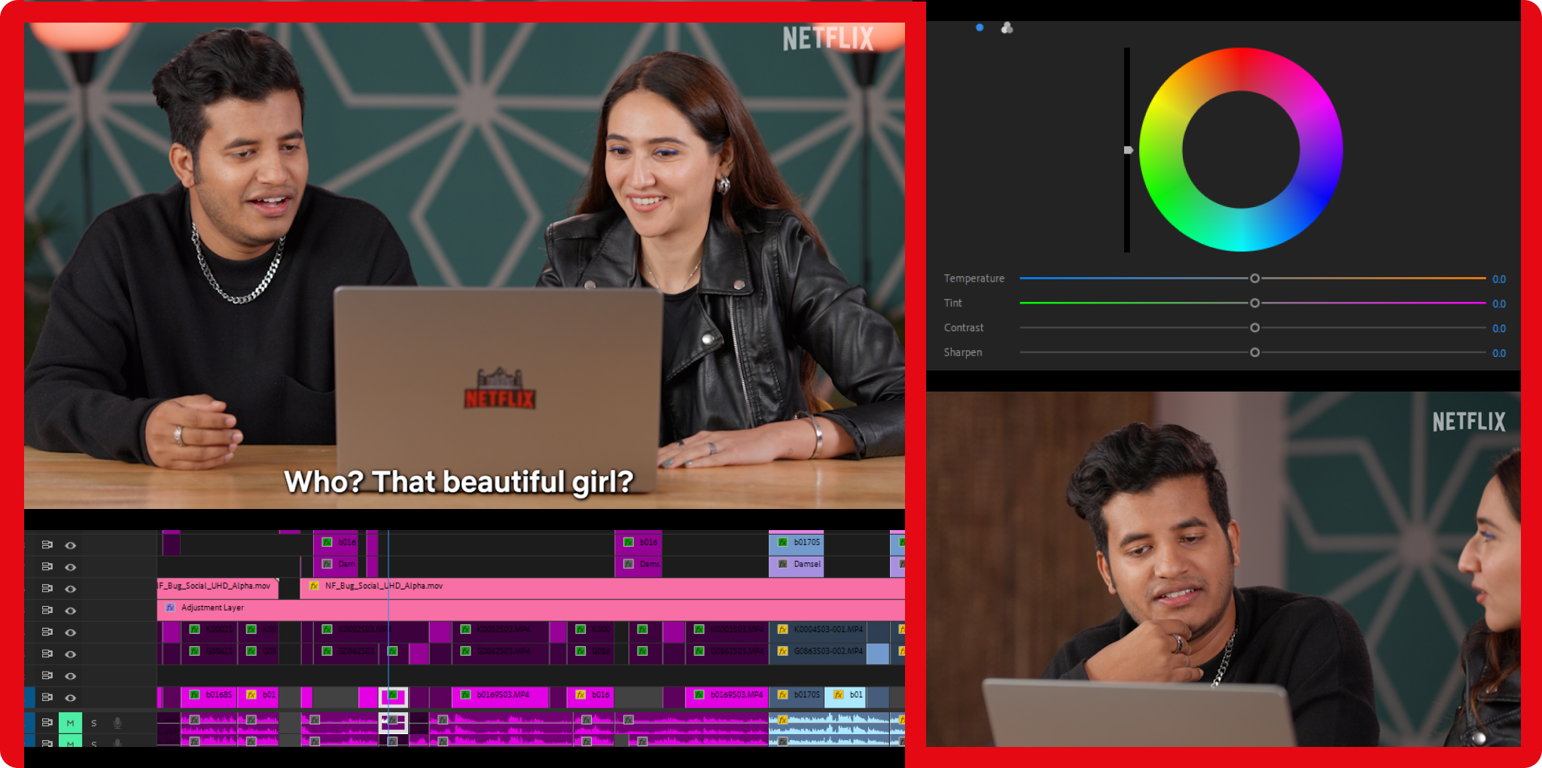Click the Temperature value 0.0
The height and width of the screenshot is (768, 1542).
(x=1499, y=279)
